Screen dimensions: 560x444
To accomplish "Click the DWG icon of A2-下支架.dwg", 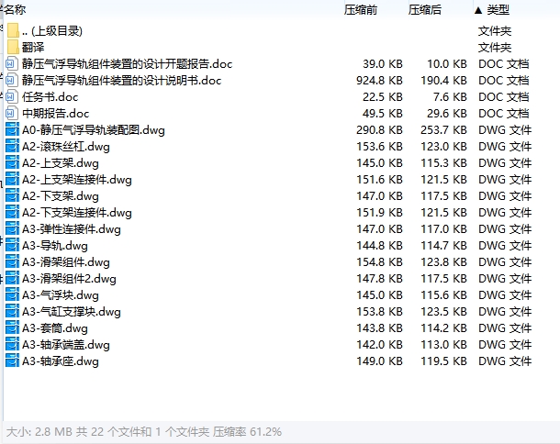I will pyautogui.click(x=12, y=196).
